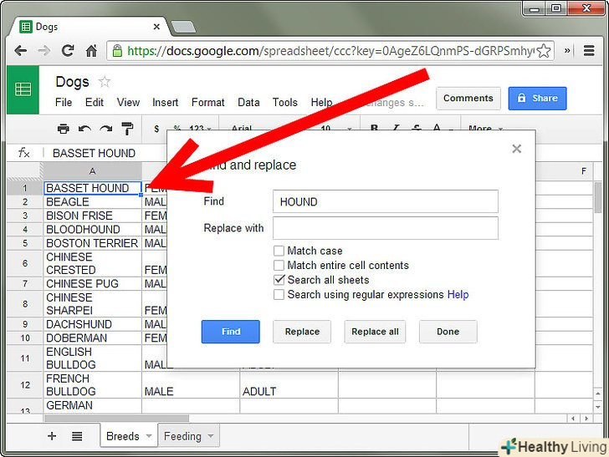Open the font size dropdown arrow

(349, 129)
